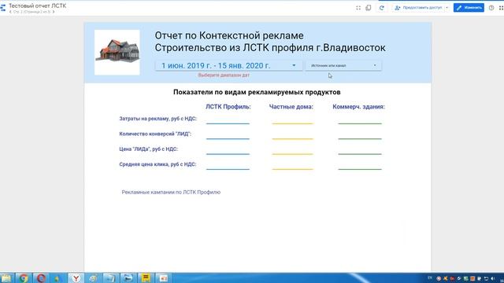Open Windows Explorer from taskbar
The height and width of the screenshot is (283, 504).
pyautogui.click(x=6, y=277)
